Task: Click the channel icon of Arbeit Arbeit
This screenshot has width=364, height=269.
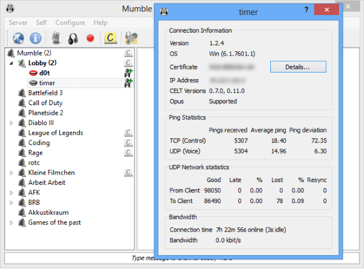Action: click(x=22, y=183)
